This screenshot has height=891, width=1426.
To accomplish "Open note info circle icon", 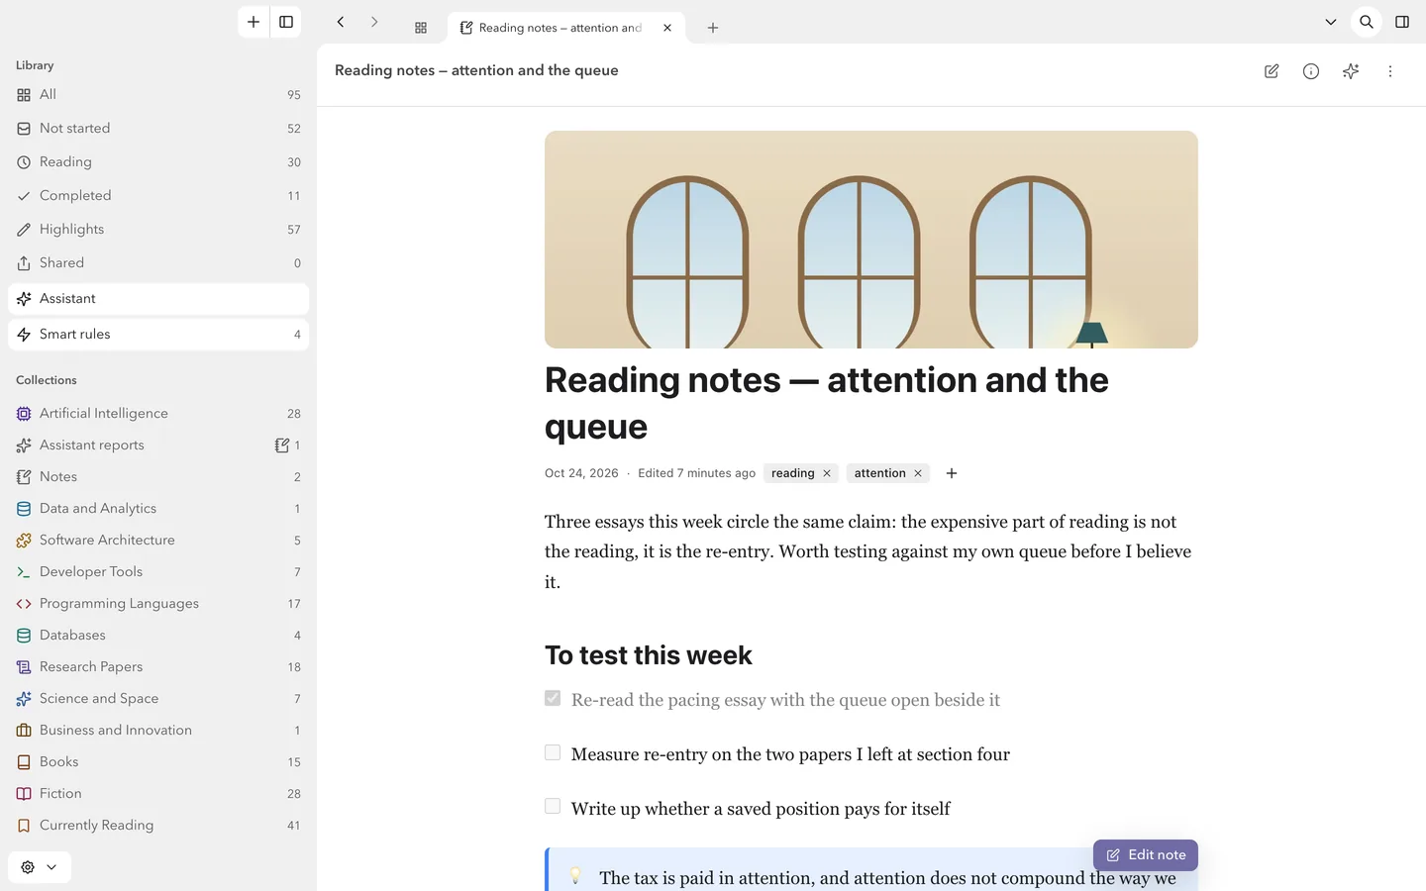I will [x=1311, y=71].
